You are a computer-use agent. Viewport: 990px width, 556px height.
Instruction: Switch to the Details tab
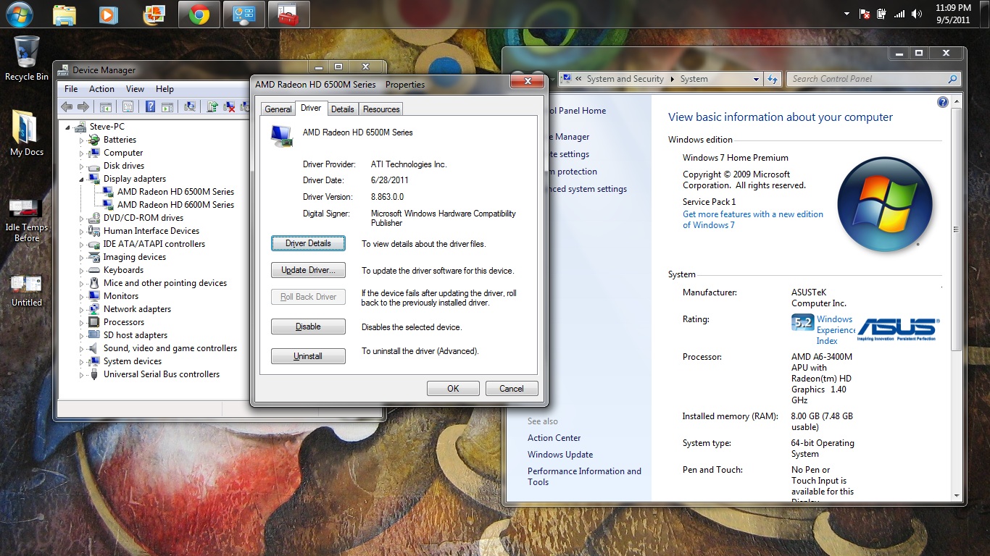click(343, 109)
